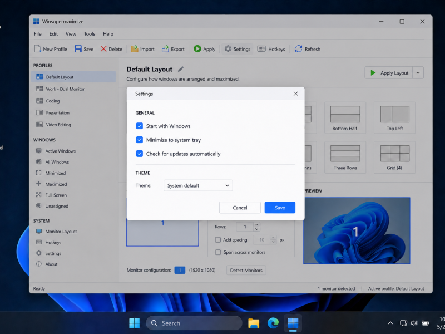
Task: Open the Windows Start menu
Action: click(x=134, y=323)
